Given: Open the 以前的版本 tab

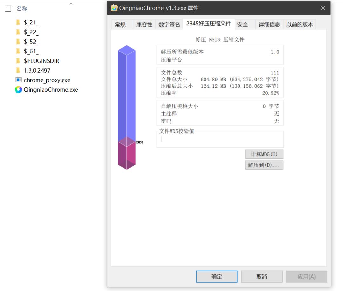Looking at the screenshot, I should pos(300,24).
